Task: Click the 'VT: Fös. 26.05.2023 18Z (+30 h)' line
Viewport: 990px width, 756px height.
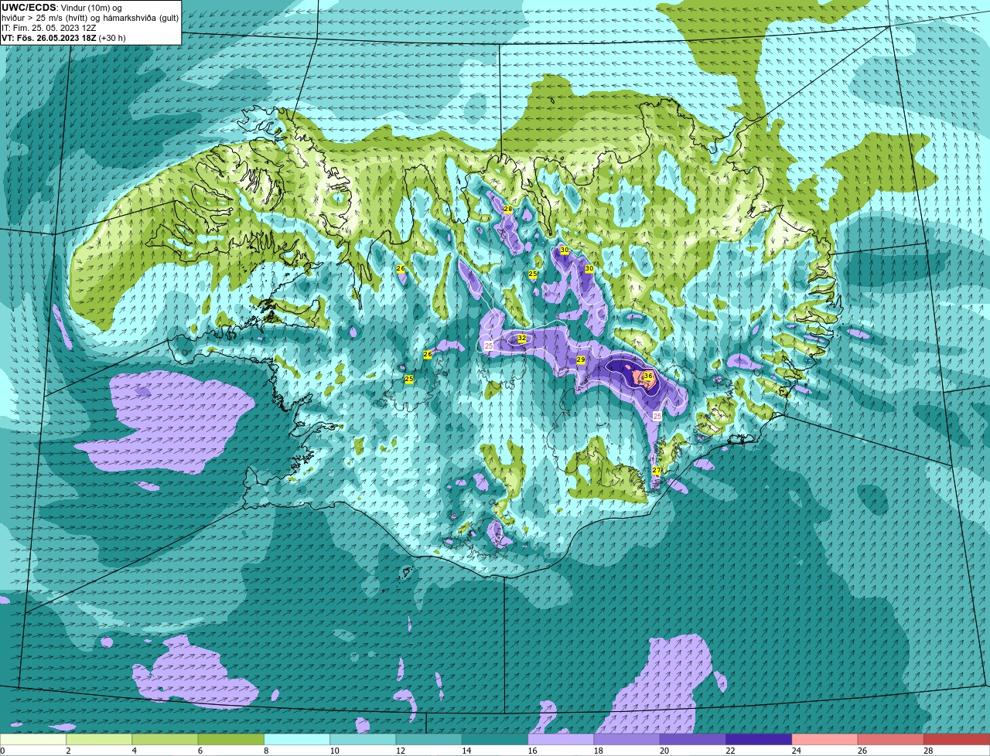Action: (x=63, y=38)
